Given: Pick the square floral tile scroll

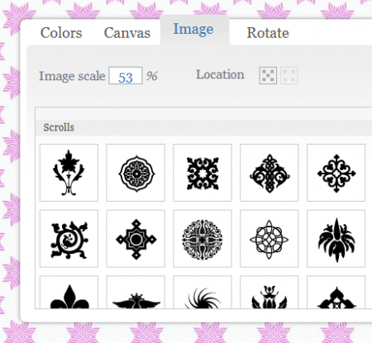Looking at the screenshot, I should [x=203, y=173].
